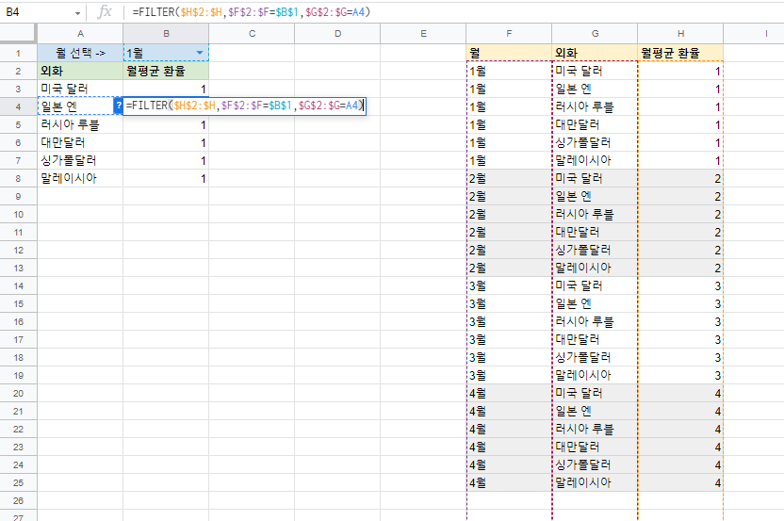The image size is (784, 521).
Task: Select column E header
Action: tap(423, 34)
